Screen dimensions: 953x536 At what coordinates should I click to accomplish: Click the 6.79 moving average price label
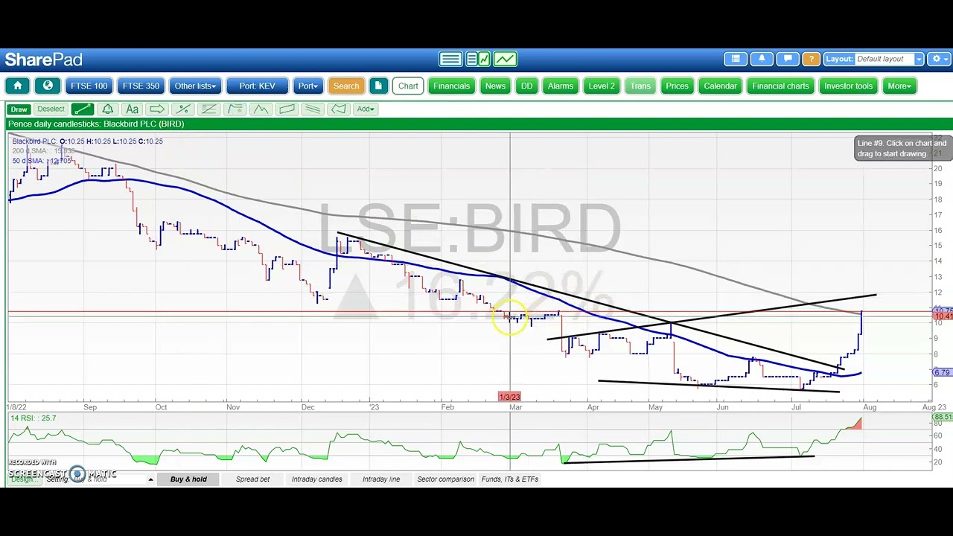click(x=942, y=372)
